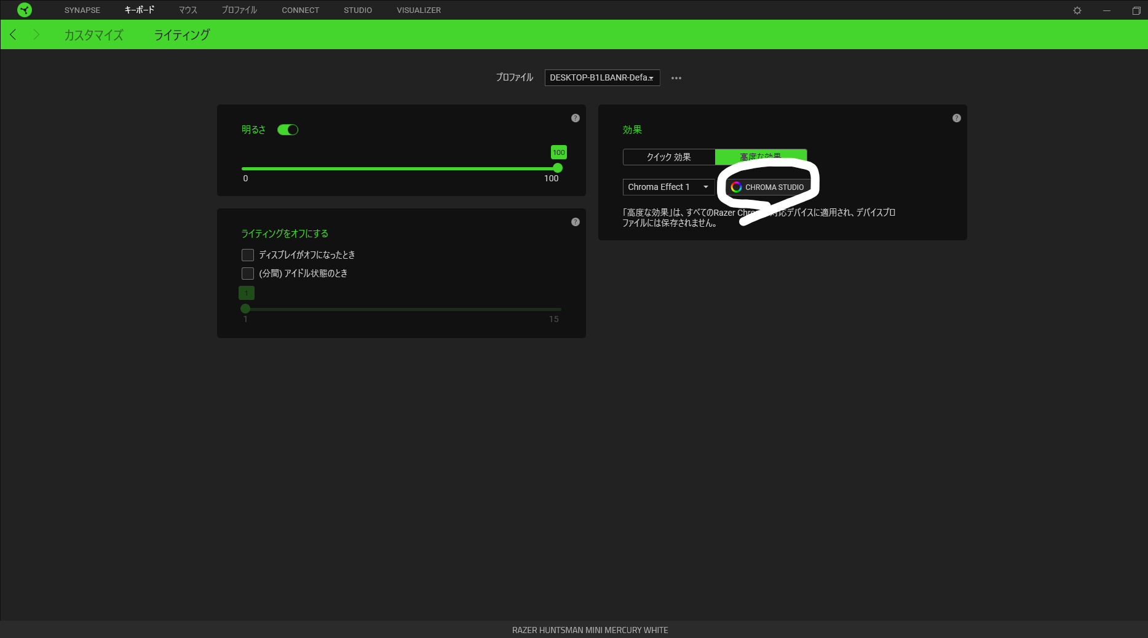Check the display off lighting checkbox
Image resolution: width=1148 pixels, height=638 pixels.
pyautogui.click(x=248, y=255)
